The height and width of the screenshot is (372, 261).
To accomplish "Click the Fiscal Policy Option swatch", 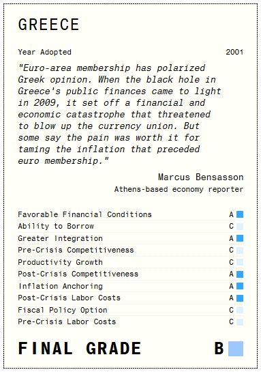I will [240, 310].
